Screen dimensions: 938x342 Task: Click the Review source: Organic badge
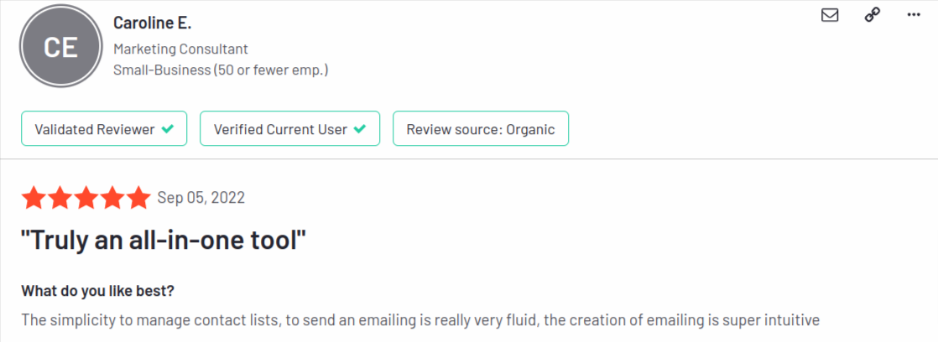480,129
